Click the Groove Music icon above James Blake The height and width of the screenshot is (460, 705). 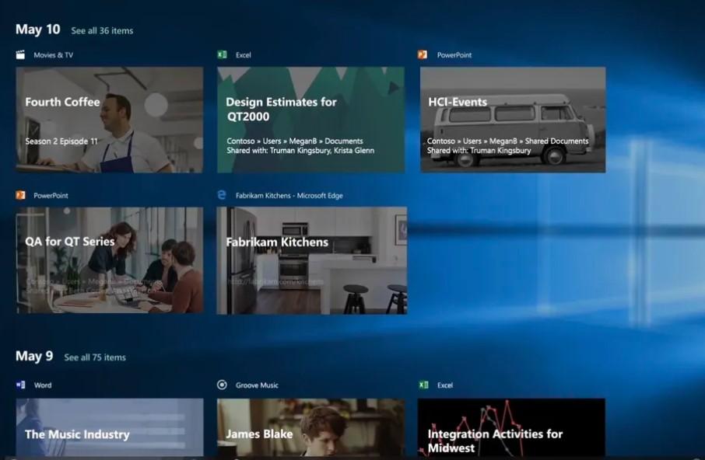point(222,385)
